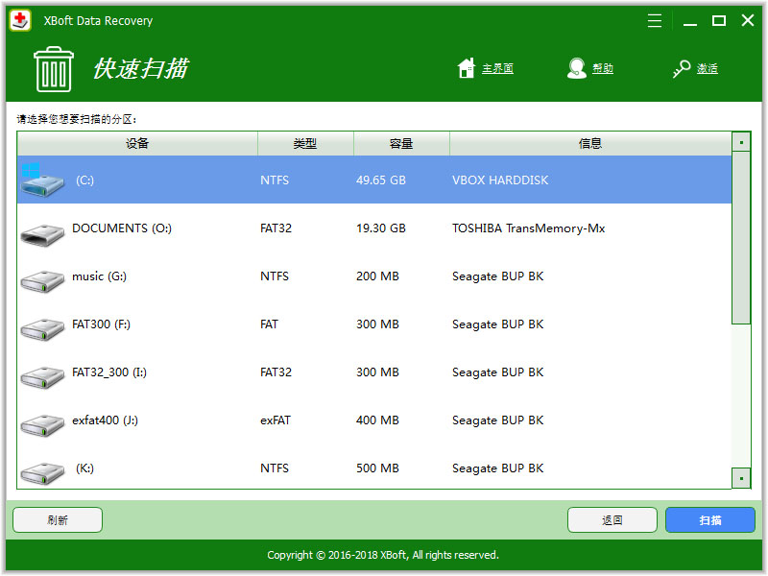768x576 pixels.
Task: Select exfat400 (J:) partition name
Action: pos(105,420)
